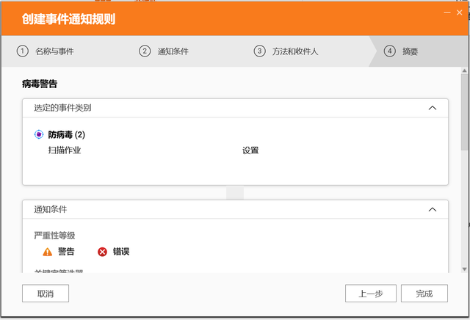Click the scrollbar down arrow
The width and height of the screenshot is (470, 320).
465,269
